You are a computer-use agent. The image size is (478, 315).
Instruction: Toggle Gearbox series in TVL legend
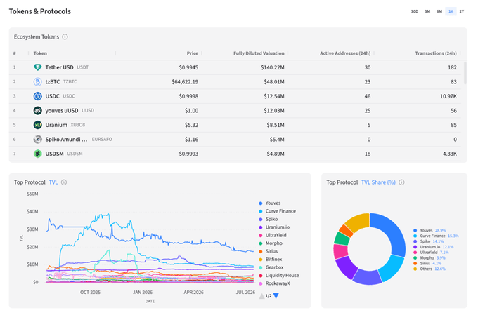[271, 267]
